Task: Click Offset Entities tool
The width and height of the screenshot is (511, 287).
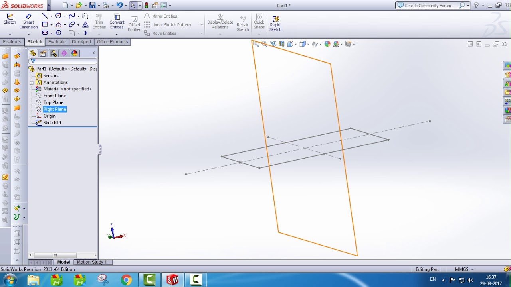Action: tap(135, 24)
